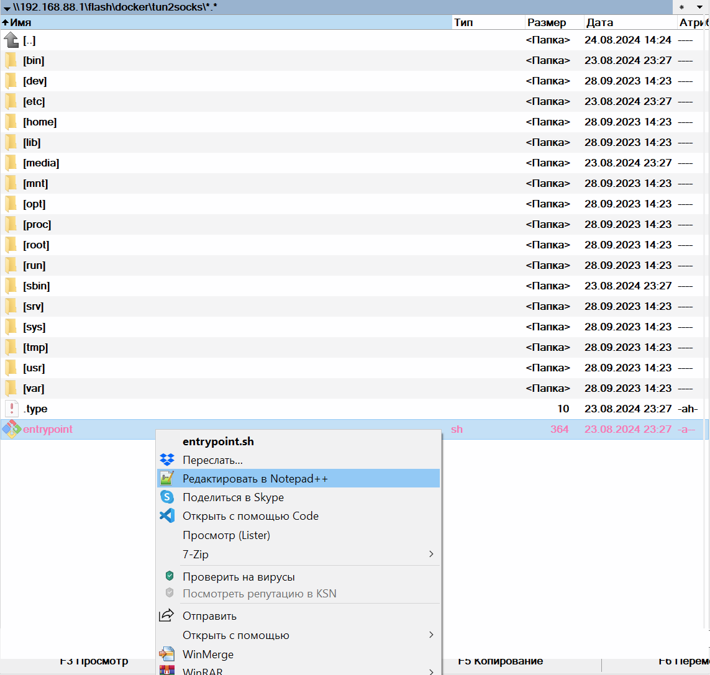Sort by the Дата column header
This screenshot has width=710, height=675.
[x=630, y=22]
